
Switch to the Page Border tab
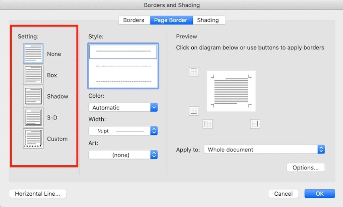click(171, 20)
